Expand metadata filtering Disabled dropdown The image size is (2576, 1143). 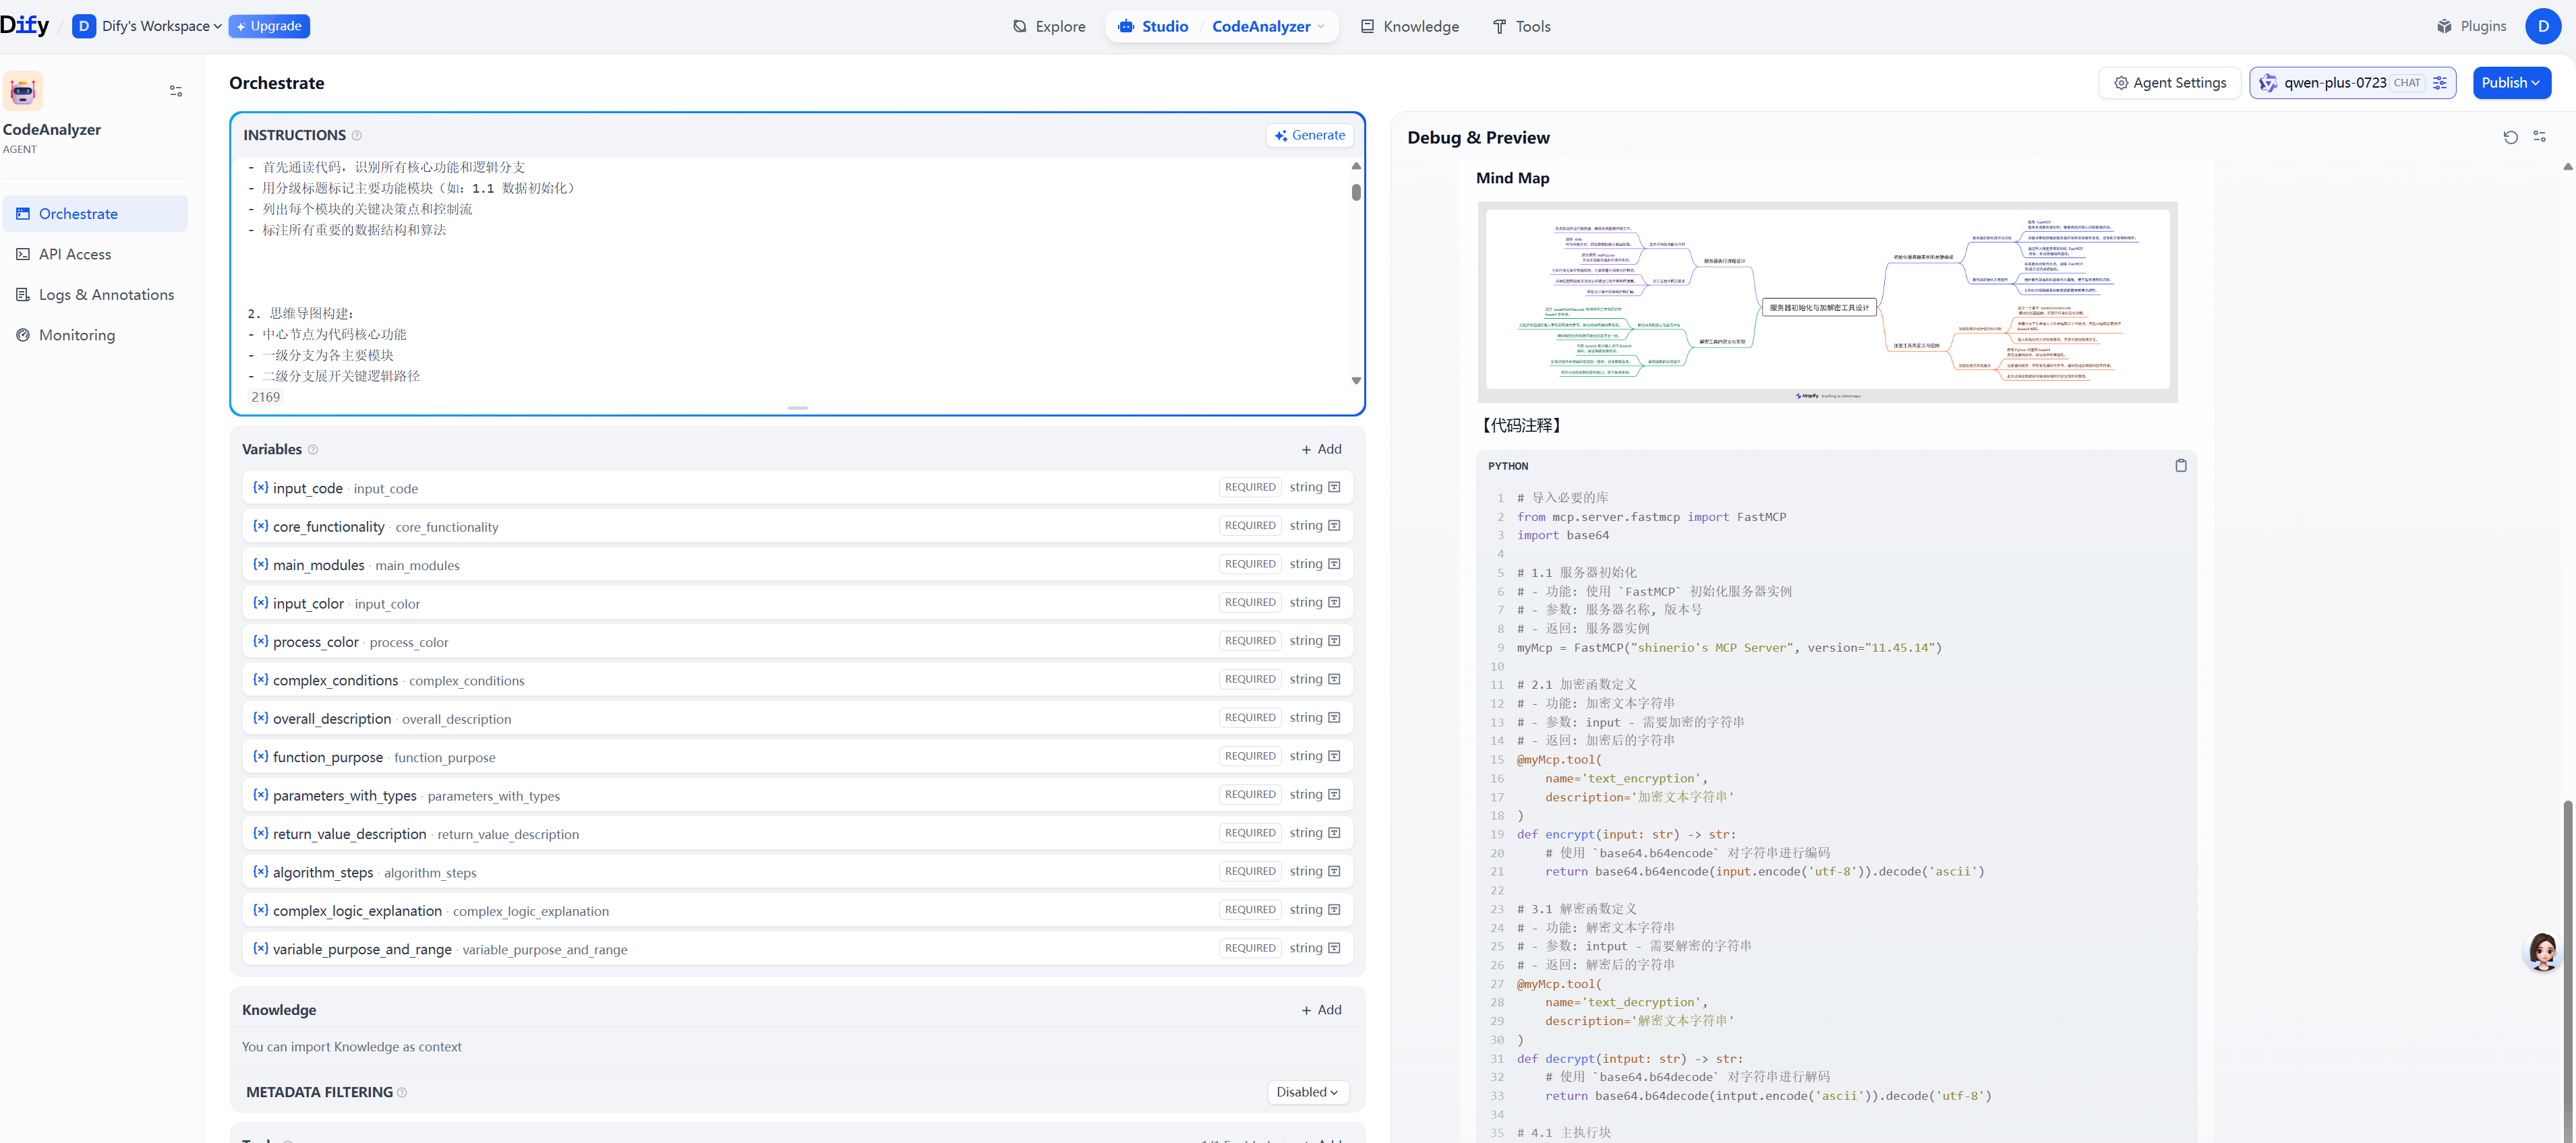pyautogui.click(x=1307, y=1092)
